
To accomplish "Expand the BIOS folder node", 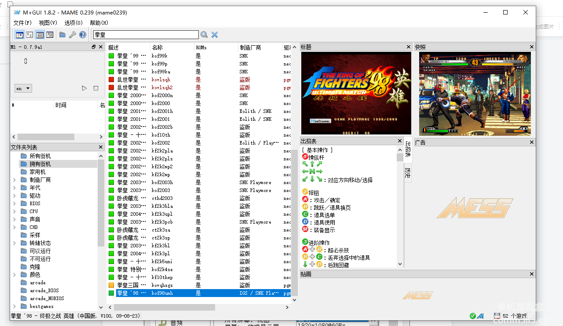I will pos(15,203).
